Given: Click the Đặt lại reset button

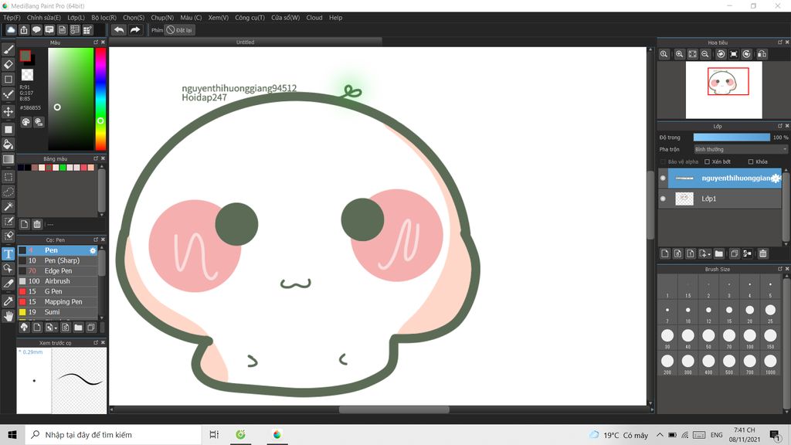Looking at the screenshot, I should (x=179, y=30).
